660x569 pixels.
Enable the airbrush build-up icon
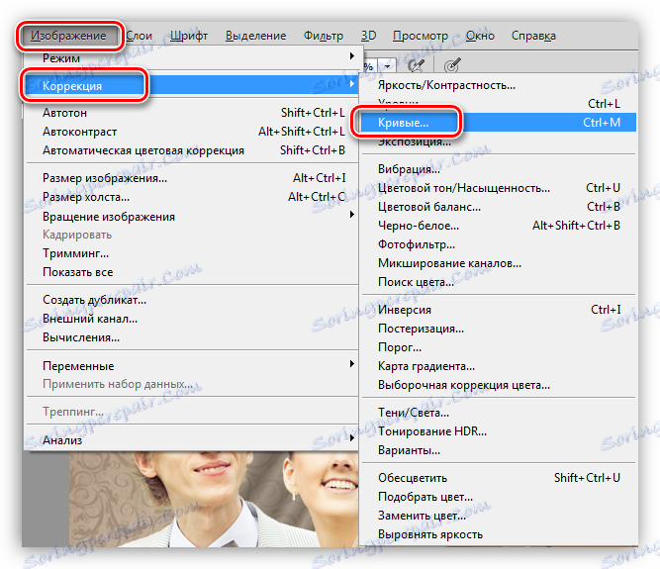pos(417,65)
